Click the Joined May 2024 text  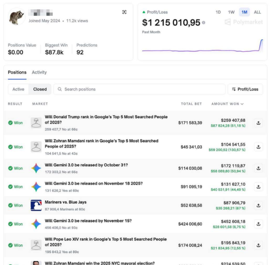[x=44, y=21]
